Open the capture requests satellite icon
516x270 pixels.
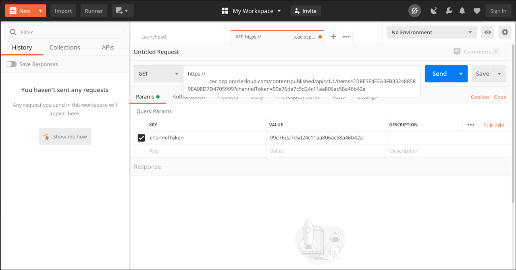[434, 11]
